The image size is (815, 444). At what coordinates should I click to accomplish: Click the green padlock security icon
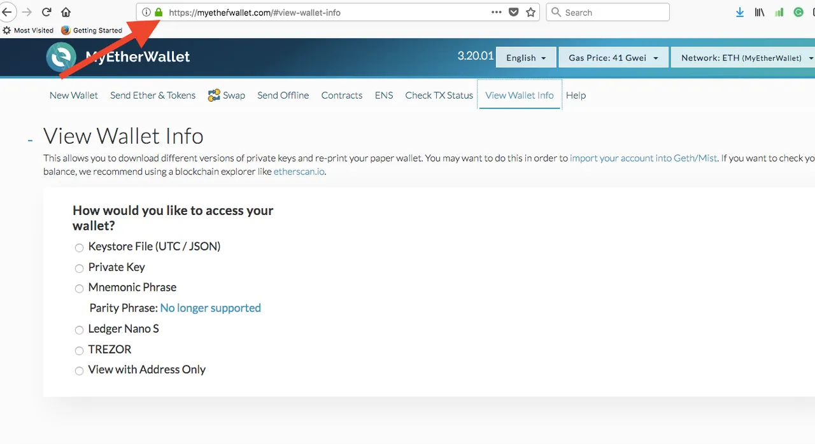click(x=159, y=12)
